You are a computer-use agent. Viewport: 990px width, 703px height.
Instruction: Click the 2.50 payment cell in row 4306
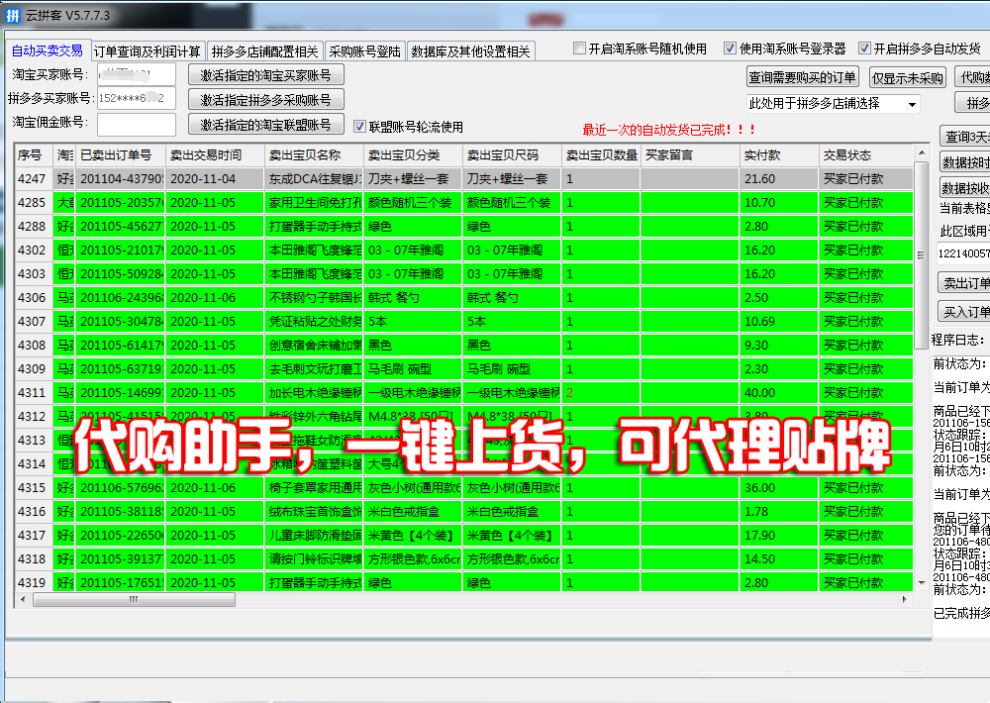point(779,297)
